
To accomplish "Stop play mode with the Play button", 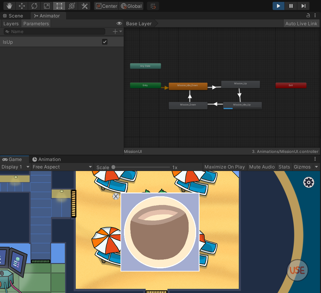I will tap(279, 6).
